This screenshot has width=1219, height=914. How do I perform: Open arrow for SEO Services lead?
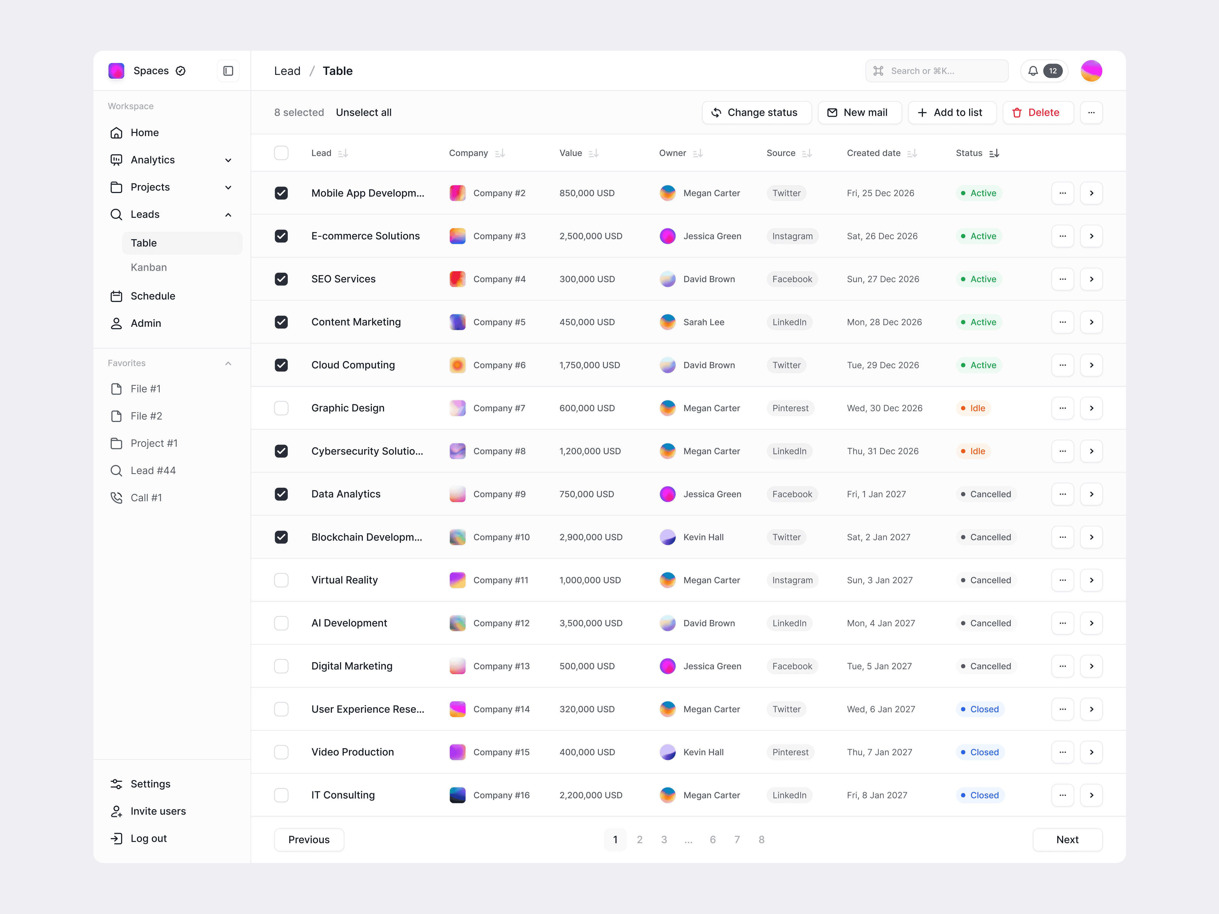[1091, 279]
